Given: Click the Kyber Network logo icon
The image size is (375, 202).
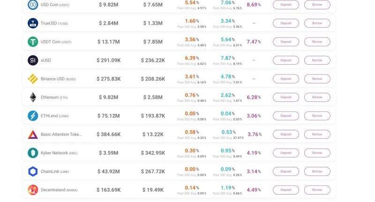Looking at the screenshot, I should [x=33, y=153].
